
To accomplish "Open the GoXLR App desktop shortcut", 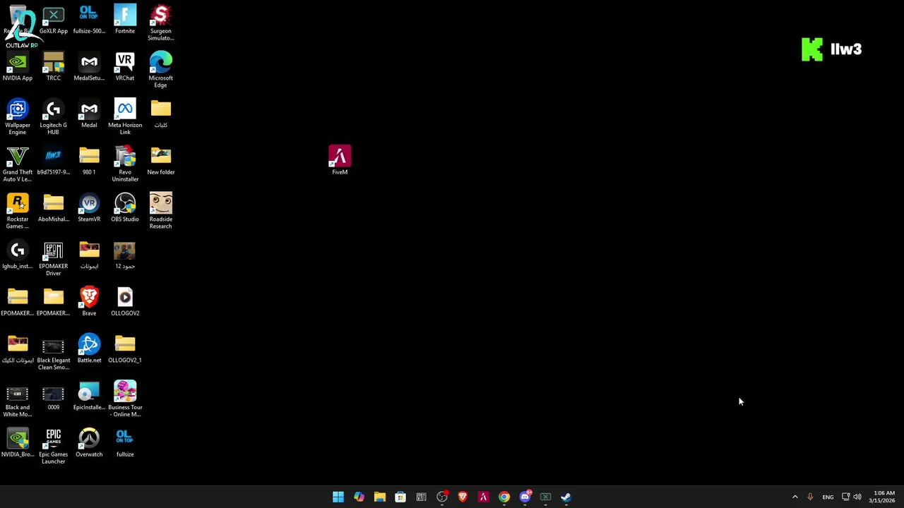I will point(54,20).
